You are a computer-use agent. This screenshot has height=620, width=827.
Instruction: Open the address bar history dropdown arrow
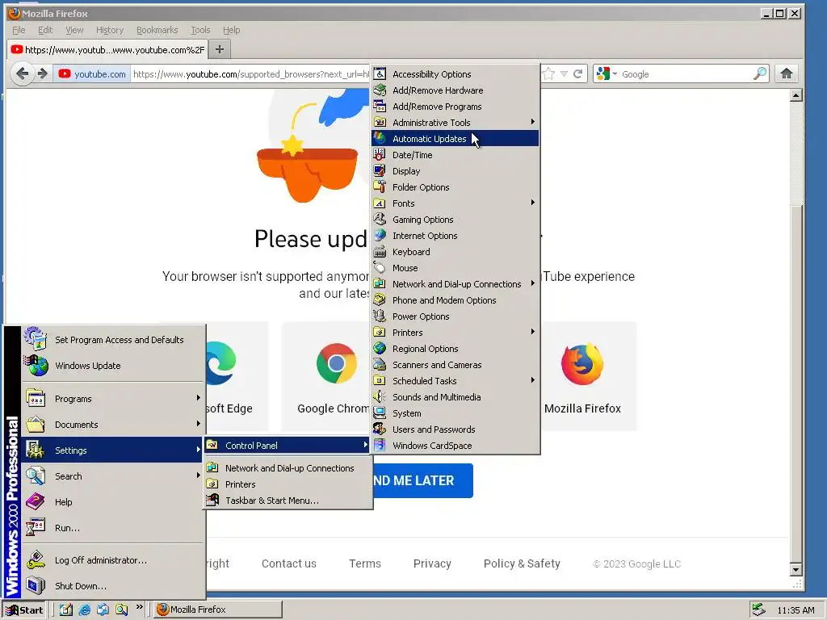click(564, 73)
